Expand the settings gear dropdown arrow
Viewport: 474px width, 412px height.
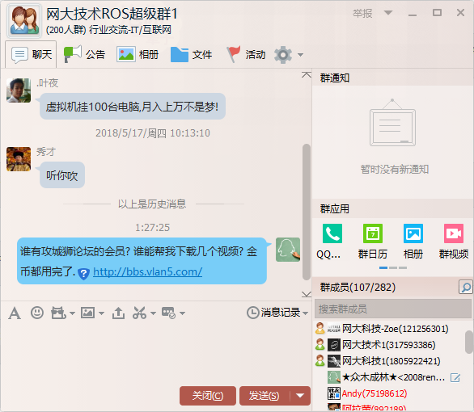click(300, 55)
